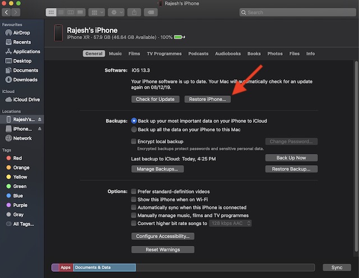Click the Back Up Now button
The width and height of the screenshot is (359, 278).
[x=291, y=158]
